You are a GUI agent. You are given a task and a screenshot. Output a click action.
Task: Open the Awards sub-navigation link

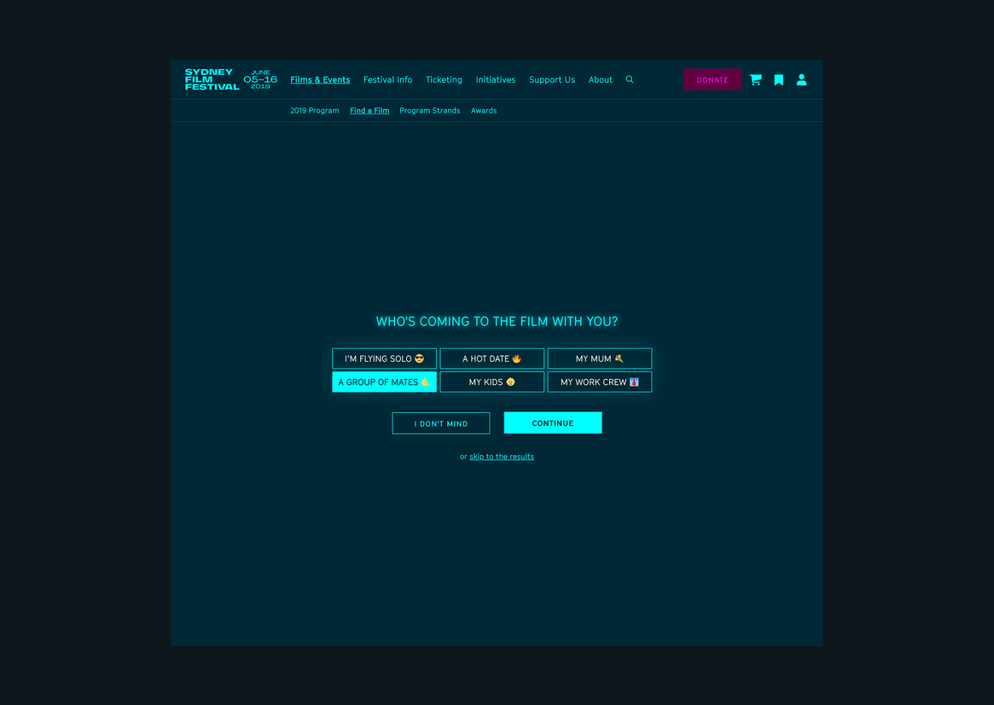click(484, 111)
